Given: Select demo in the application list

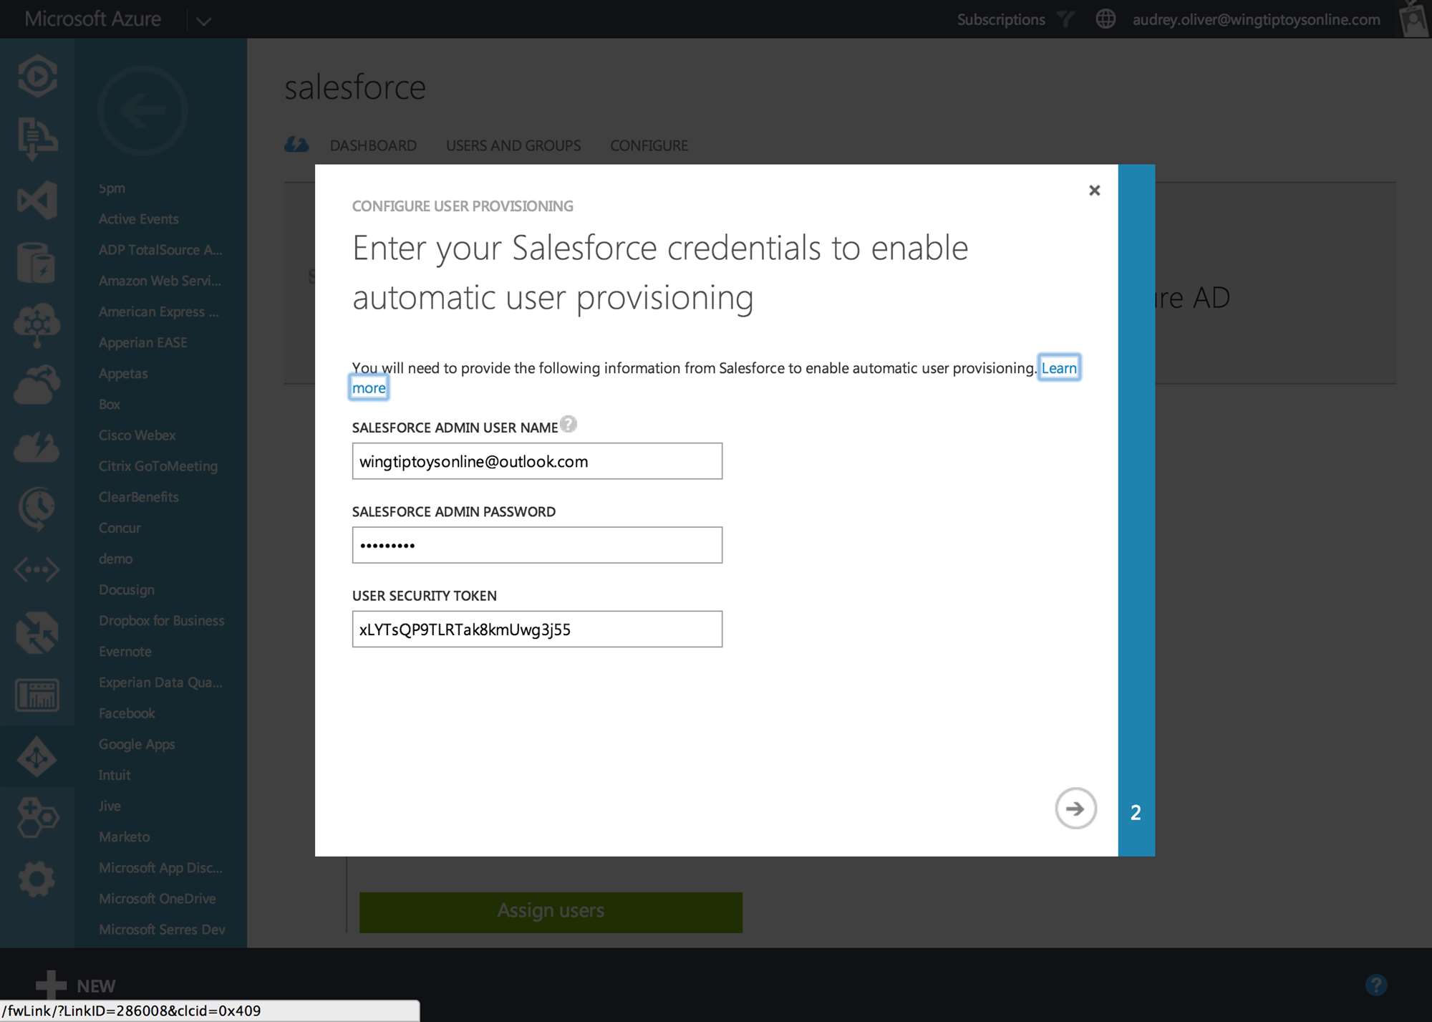Looking at the screenshot, I should coord(115,559).
